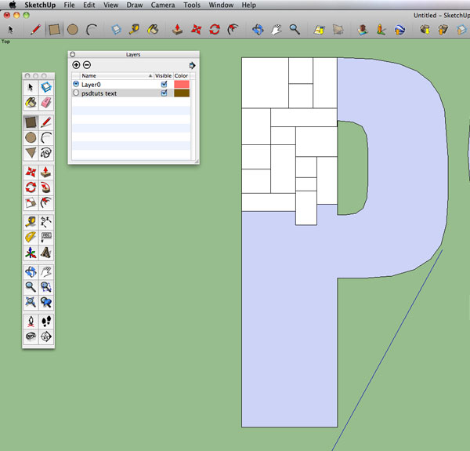Open psdtuts text brown color swatch
The image size is (470, 451).
pyautogui.click(x=182, y=93)
